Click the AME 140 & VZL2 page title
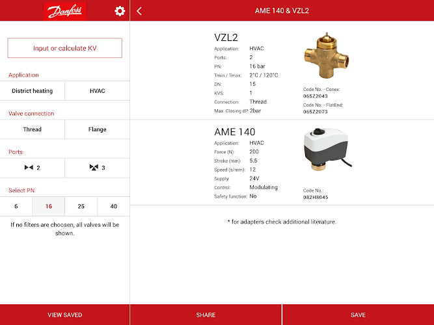This screenshot has height=325, width=434. pos(282,11)
